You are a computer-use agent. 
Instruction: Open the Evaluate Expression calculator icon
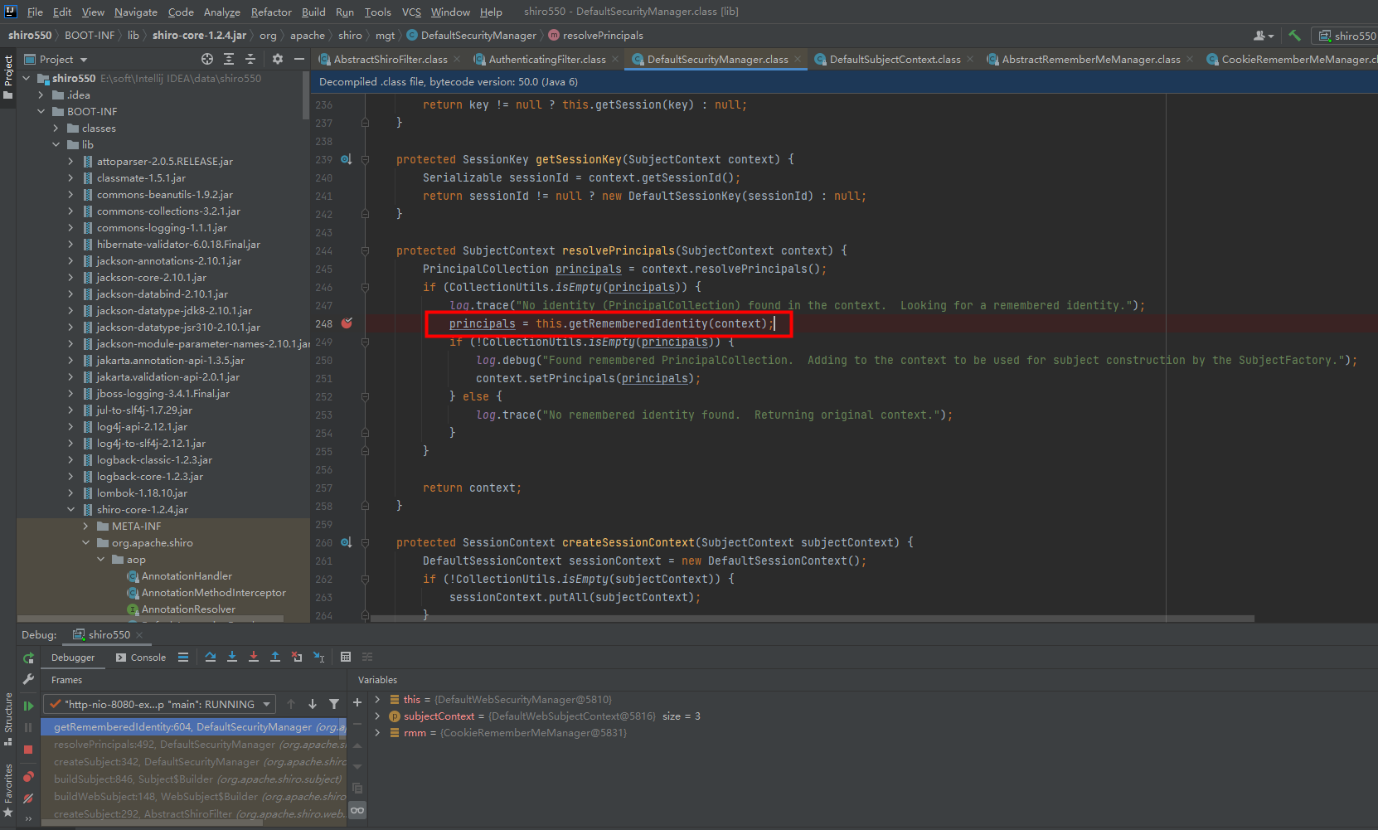pos(346,657)
